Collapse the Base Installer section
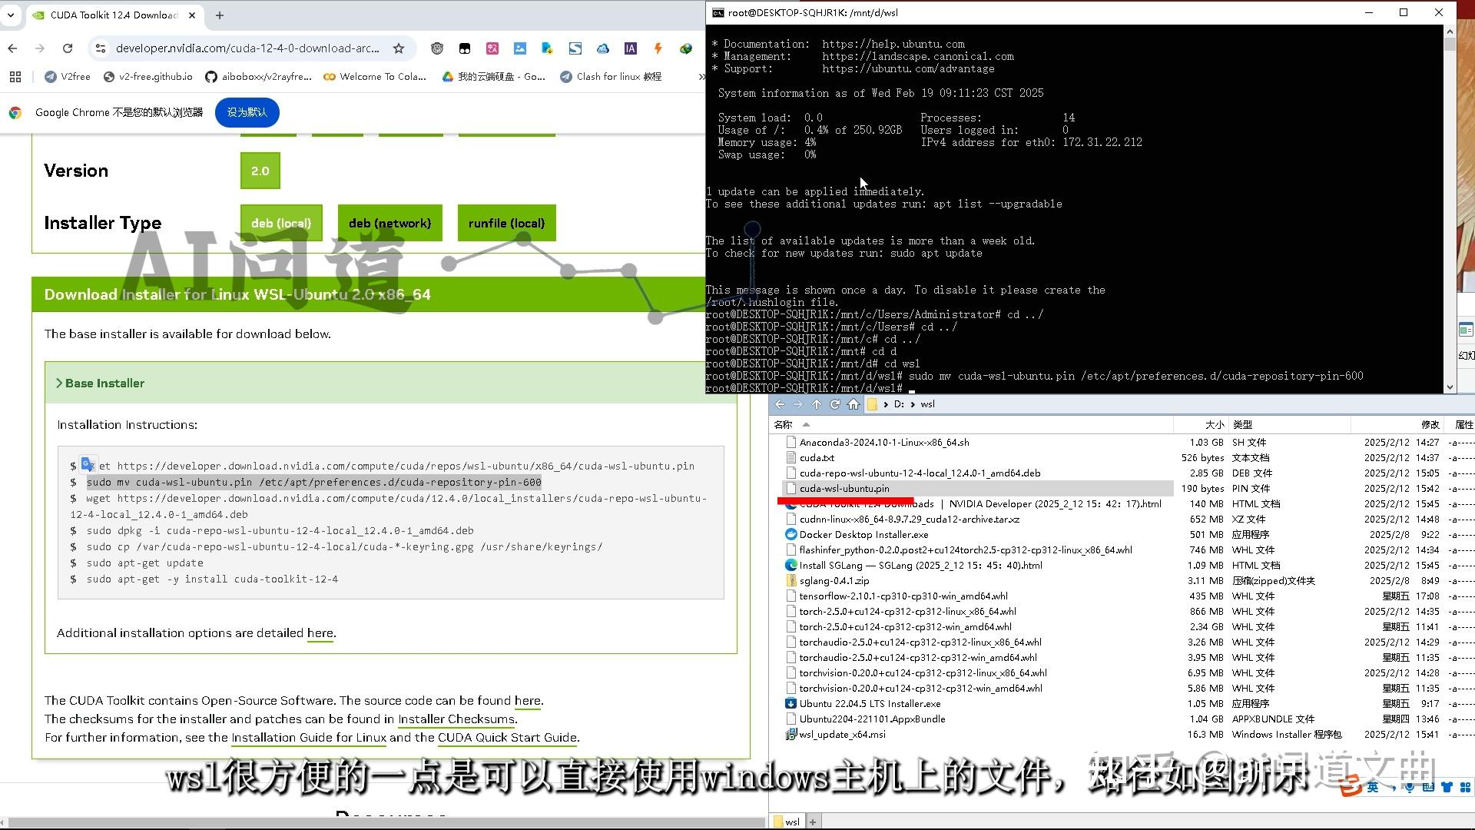Image resolution: width=1475 pixels, height=830 pixels. pos(100,383)
